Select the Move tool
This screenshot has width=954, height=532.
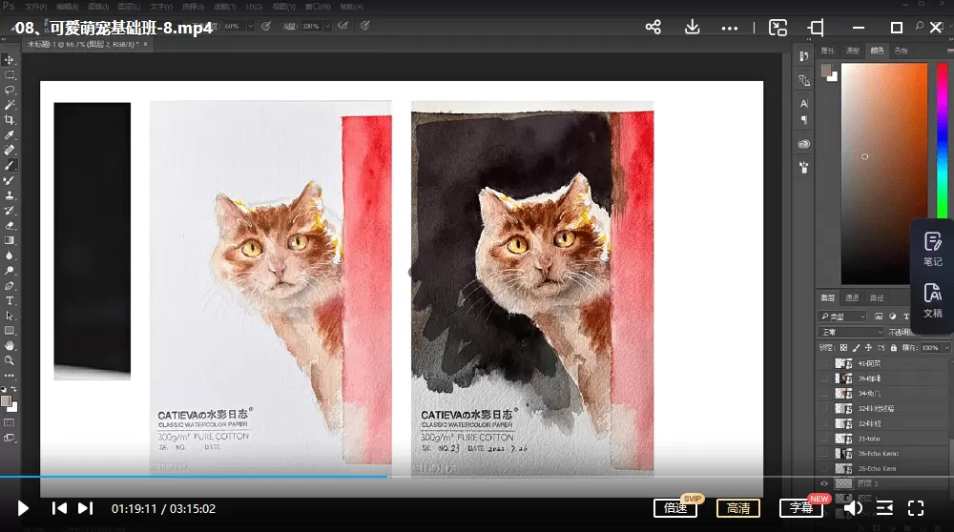click(10, 60)
